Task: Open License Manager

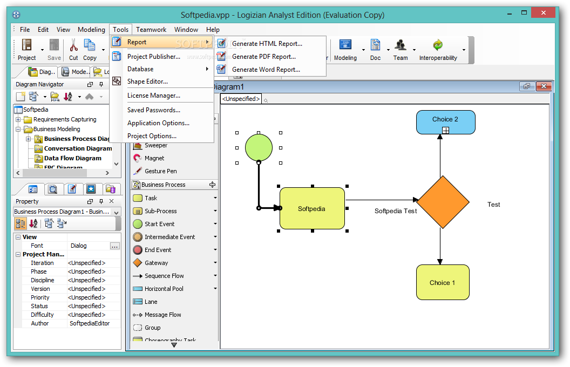Action: click(x=161, y=96)
